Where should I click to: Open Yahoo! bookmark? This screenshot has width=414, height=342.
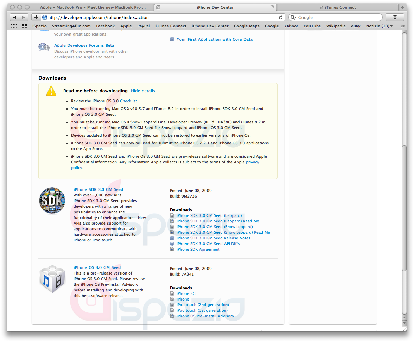point(291,26)
